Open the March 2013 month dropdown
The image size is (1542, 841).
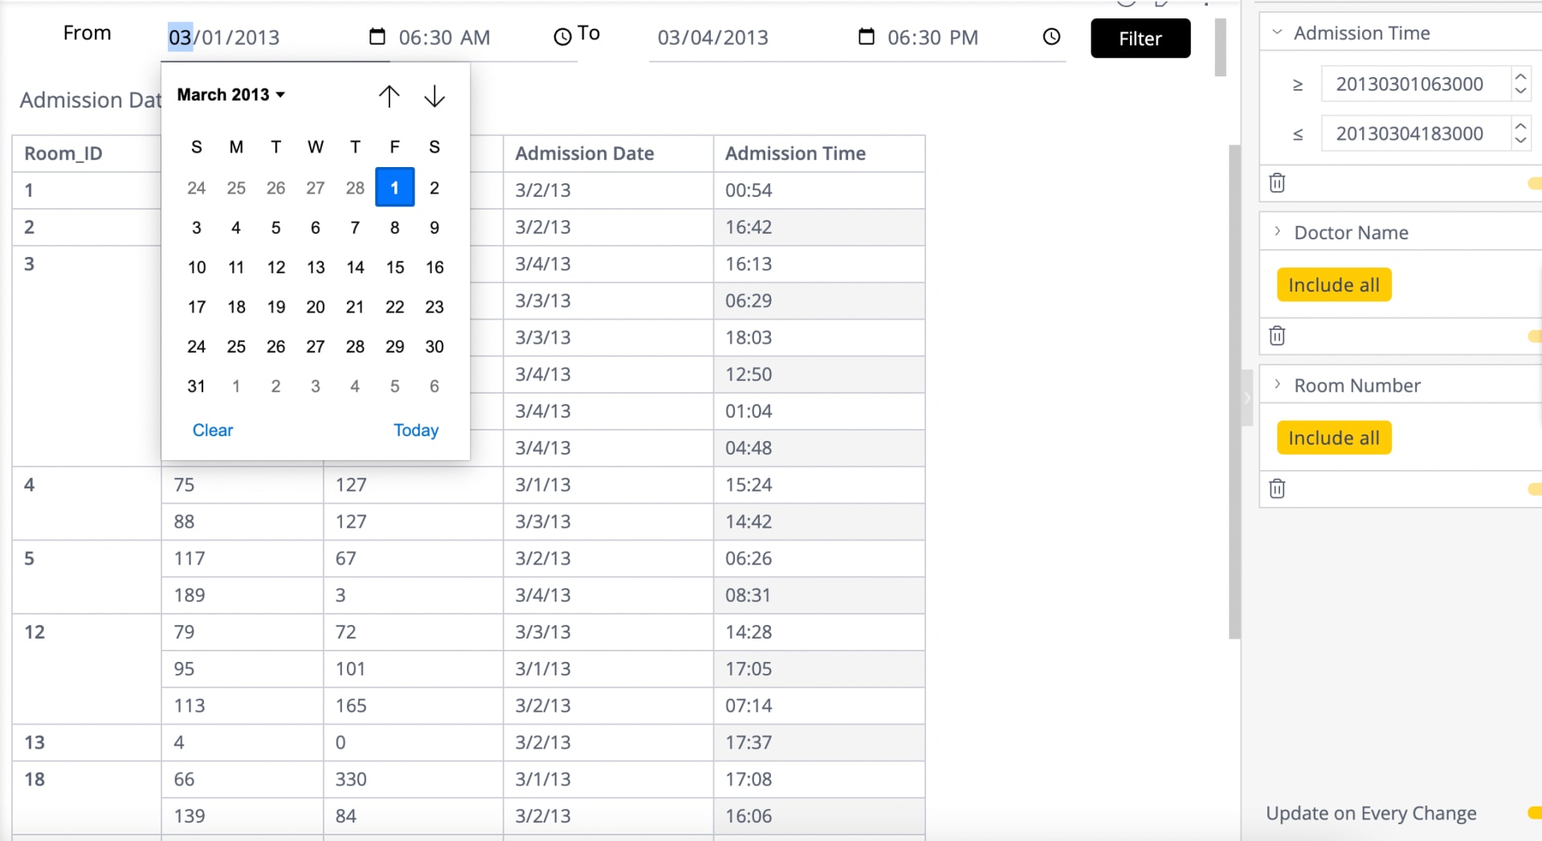click(231, 95)
